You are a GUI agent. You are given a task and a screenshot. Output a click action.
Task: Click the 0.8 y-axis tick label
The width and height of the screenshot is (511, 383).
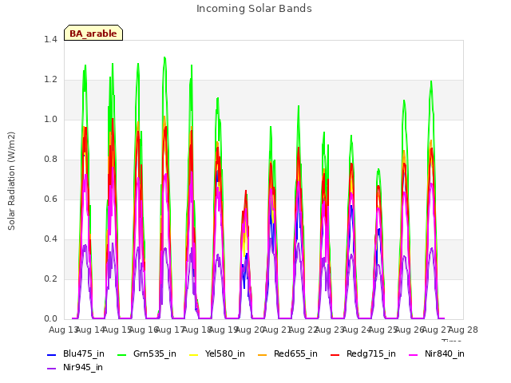pos(50,160)
